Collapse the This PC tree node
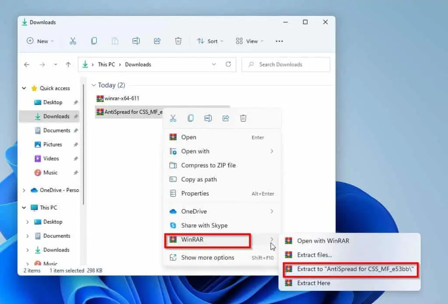448x304 pixels. coord(24,208)
